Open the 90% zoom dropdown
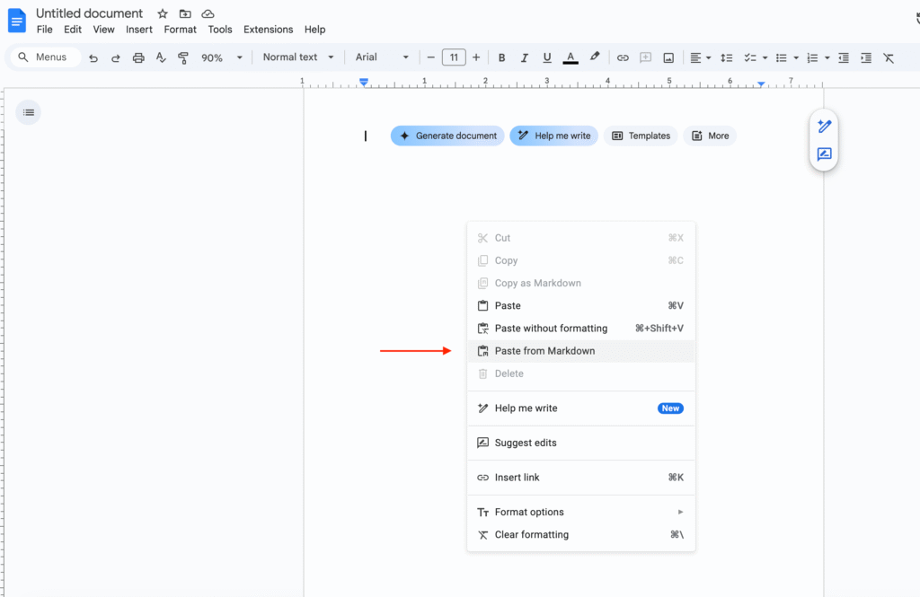This screenshot has height=597, width=920. click(x=222, y=57)
